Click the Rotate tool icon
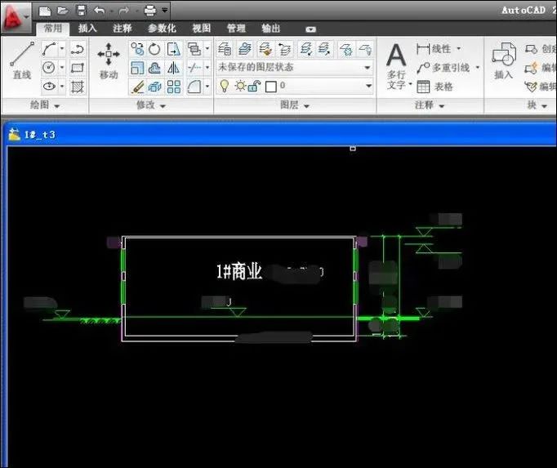The width and height of the screenshot is (557, 468). (x=154, y=49)
